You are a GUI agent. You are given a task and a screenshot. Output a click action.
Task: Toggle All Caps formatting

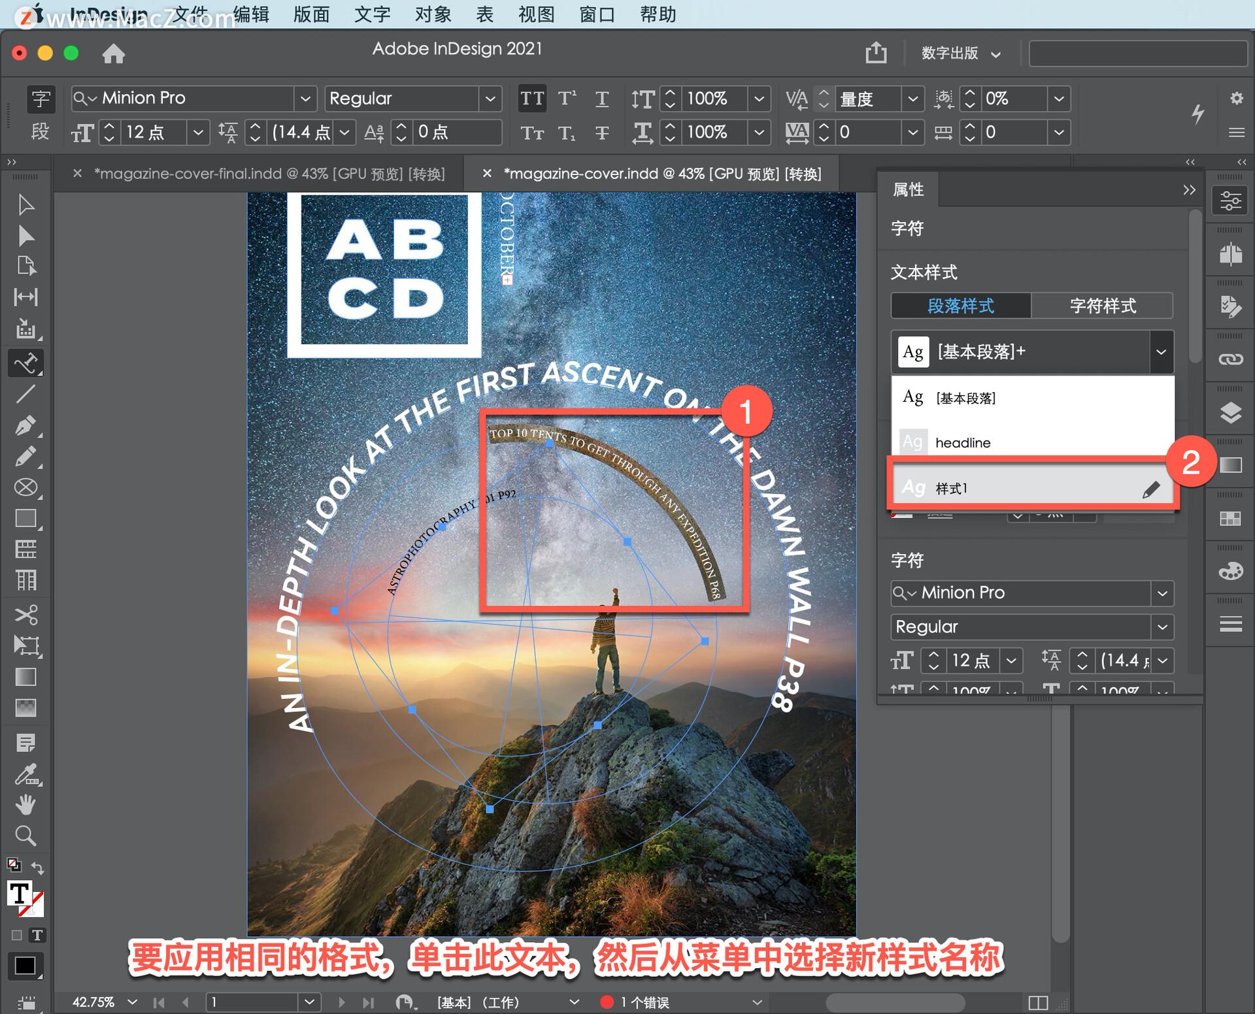click(x=533, y=99)
